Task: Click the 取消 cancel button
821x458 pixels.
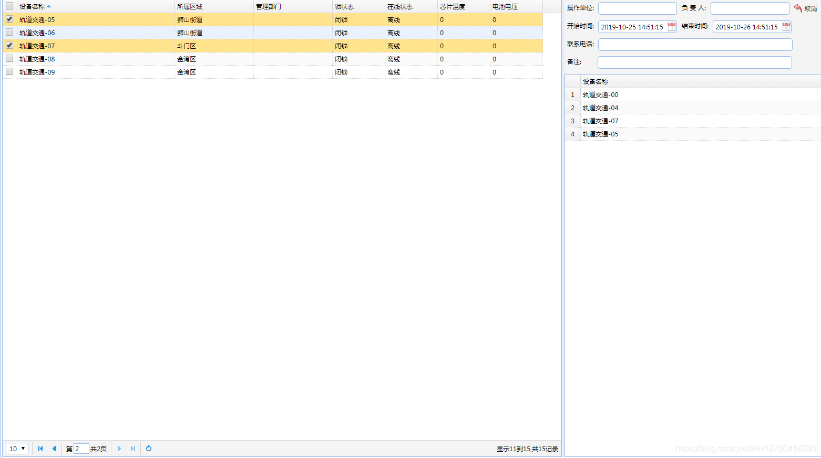Action: point(805,8)
